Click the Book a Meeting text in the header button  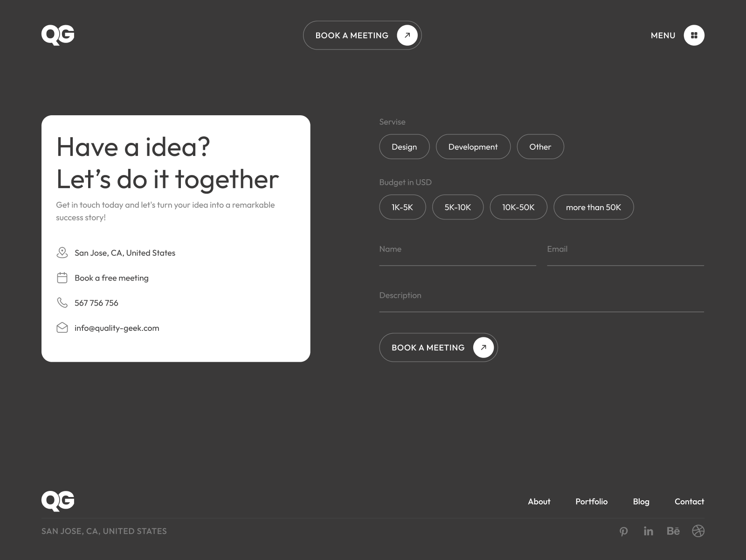(352, 35)
